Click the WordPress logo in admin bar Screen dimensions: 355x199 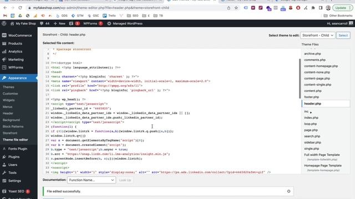pyautogui.click(x=4, y=23)
